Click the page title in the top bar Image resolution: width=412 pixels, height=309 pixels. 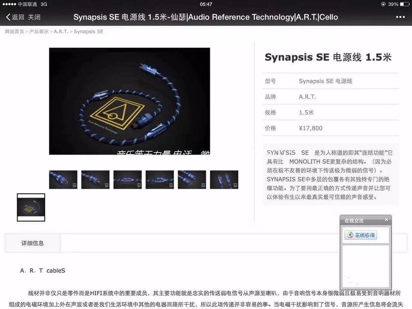pos(206,17)
